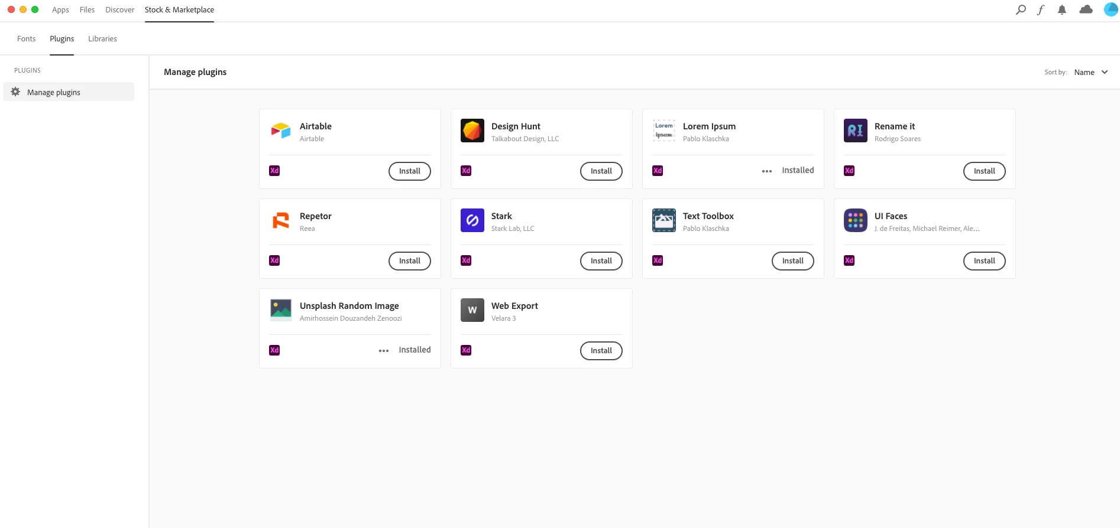Image resolution: width=1120 pixels, height=528 pixels.
Task: Install the UI Faces plugin
Action: point(985,261)
